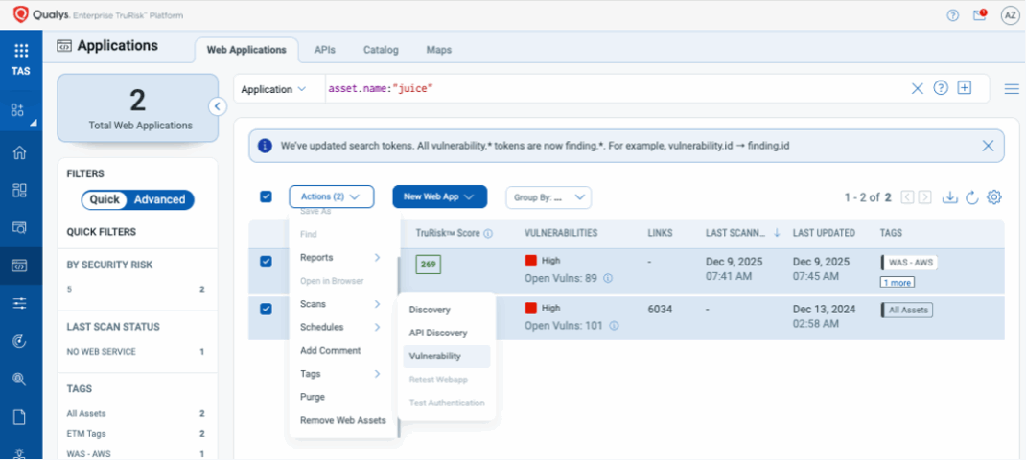The height and width of the screenshot is (460, 1026).
Task: Open the table settings gear icon
Action: click(994, 197)
